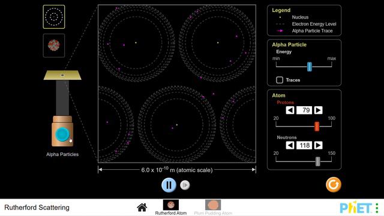Click the Alpha Particles label under gun
Image resolution: width=384 pixels, height=216 pixels.
click(x=62, y=154)
